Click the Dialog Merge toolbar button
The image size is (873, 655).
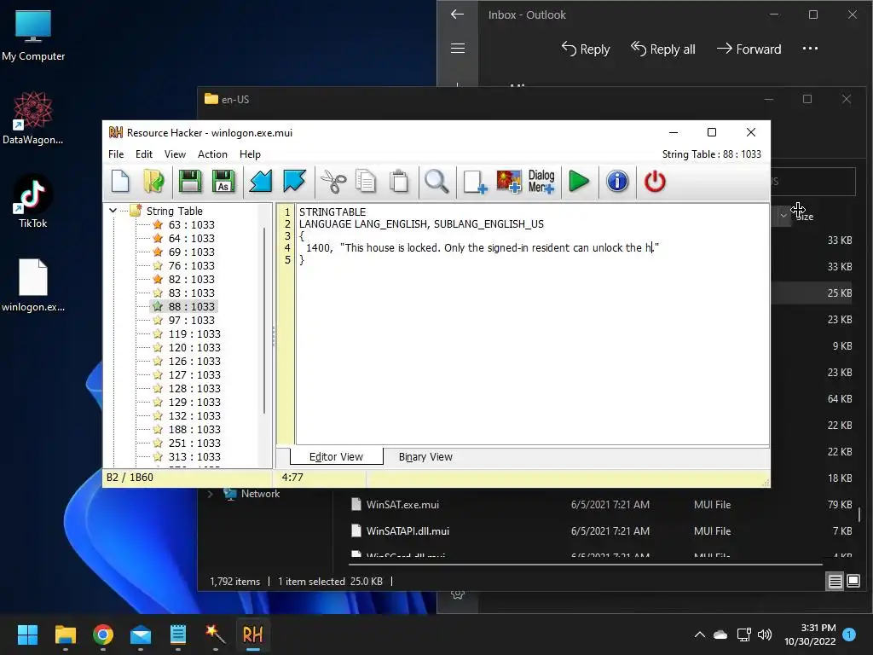point(541,182)
